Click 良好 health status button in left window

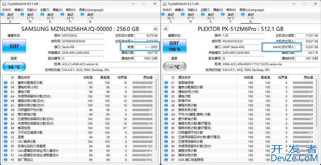(14, 46)
